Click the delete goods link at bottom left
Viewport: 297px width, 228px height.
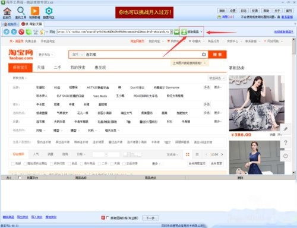[x=8, y=217]
